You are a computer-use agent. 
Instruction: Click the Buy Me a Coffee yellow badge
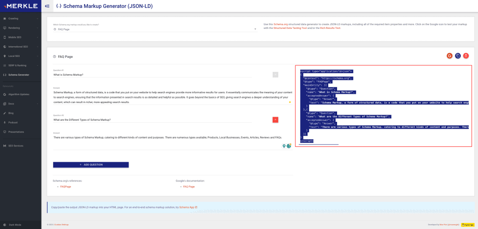tap(467, 225)
